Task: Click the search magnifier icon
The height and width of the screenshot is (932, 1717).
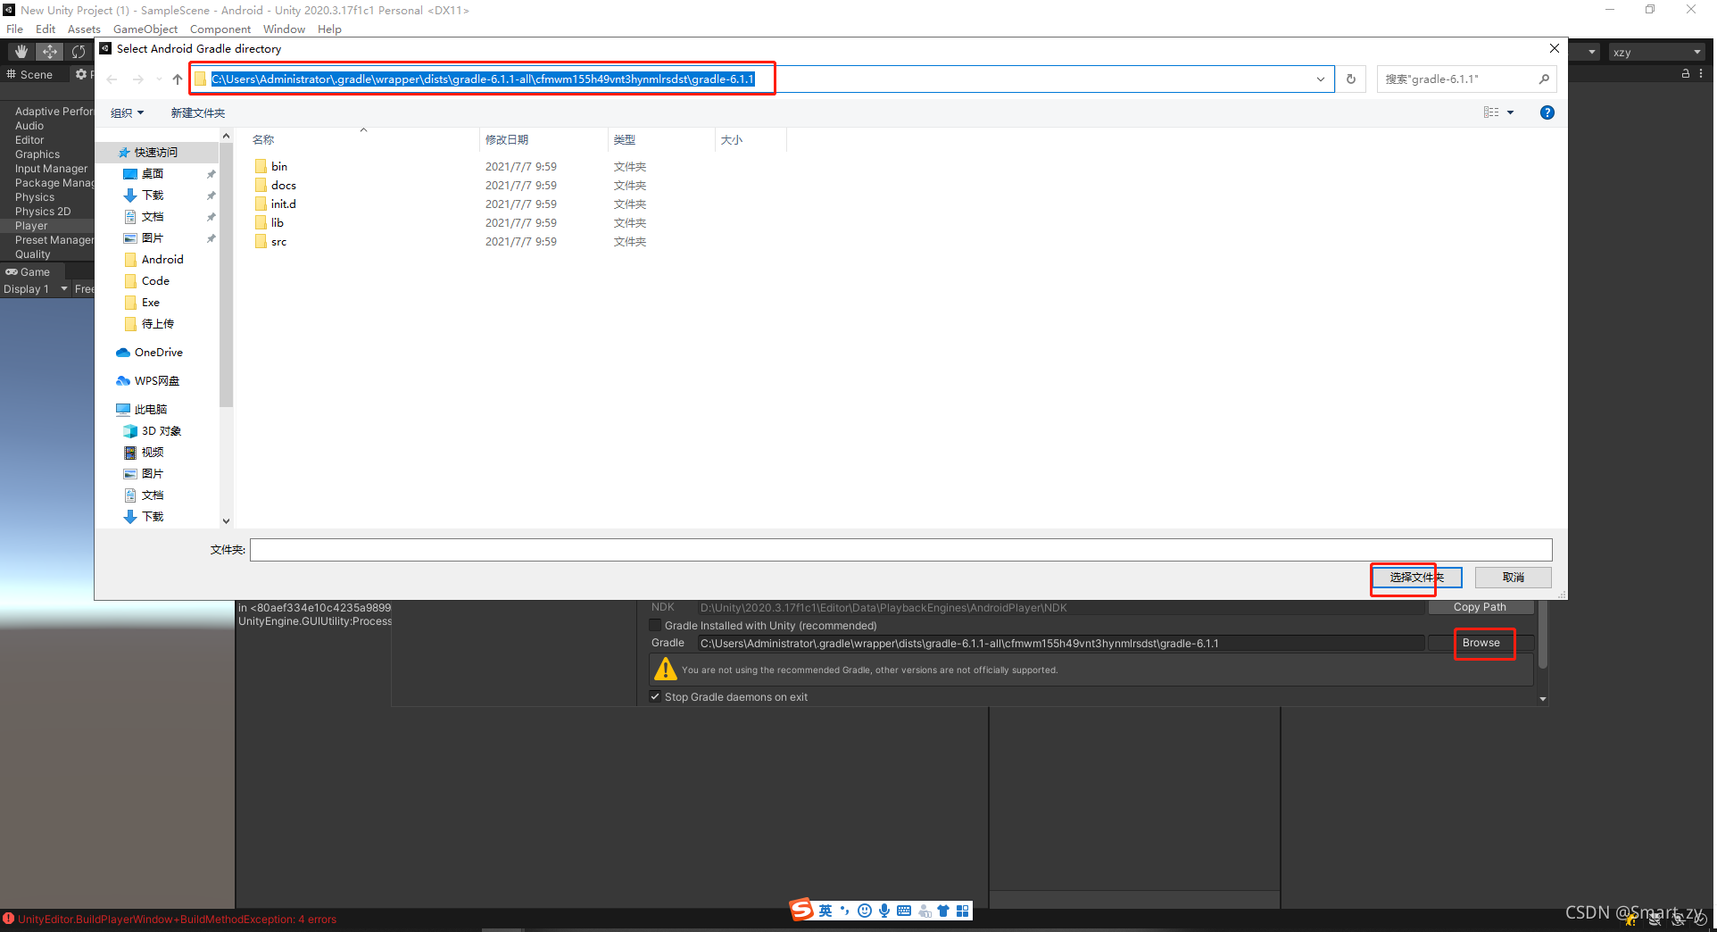Action: coord(1544,79)
